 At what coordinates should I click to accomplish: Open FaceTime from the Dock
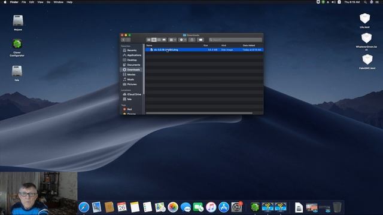pos(198,207)
